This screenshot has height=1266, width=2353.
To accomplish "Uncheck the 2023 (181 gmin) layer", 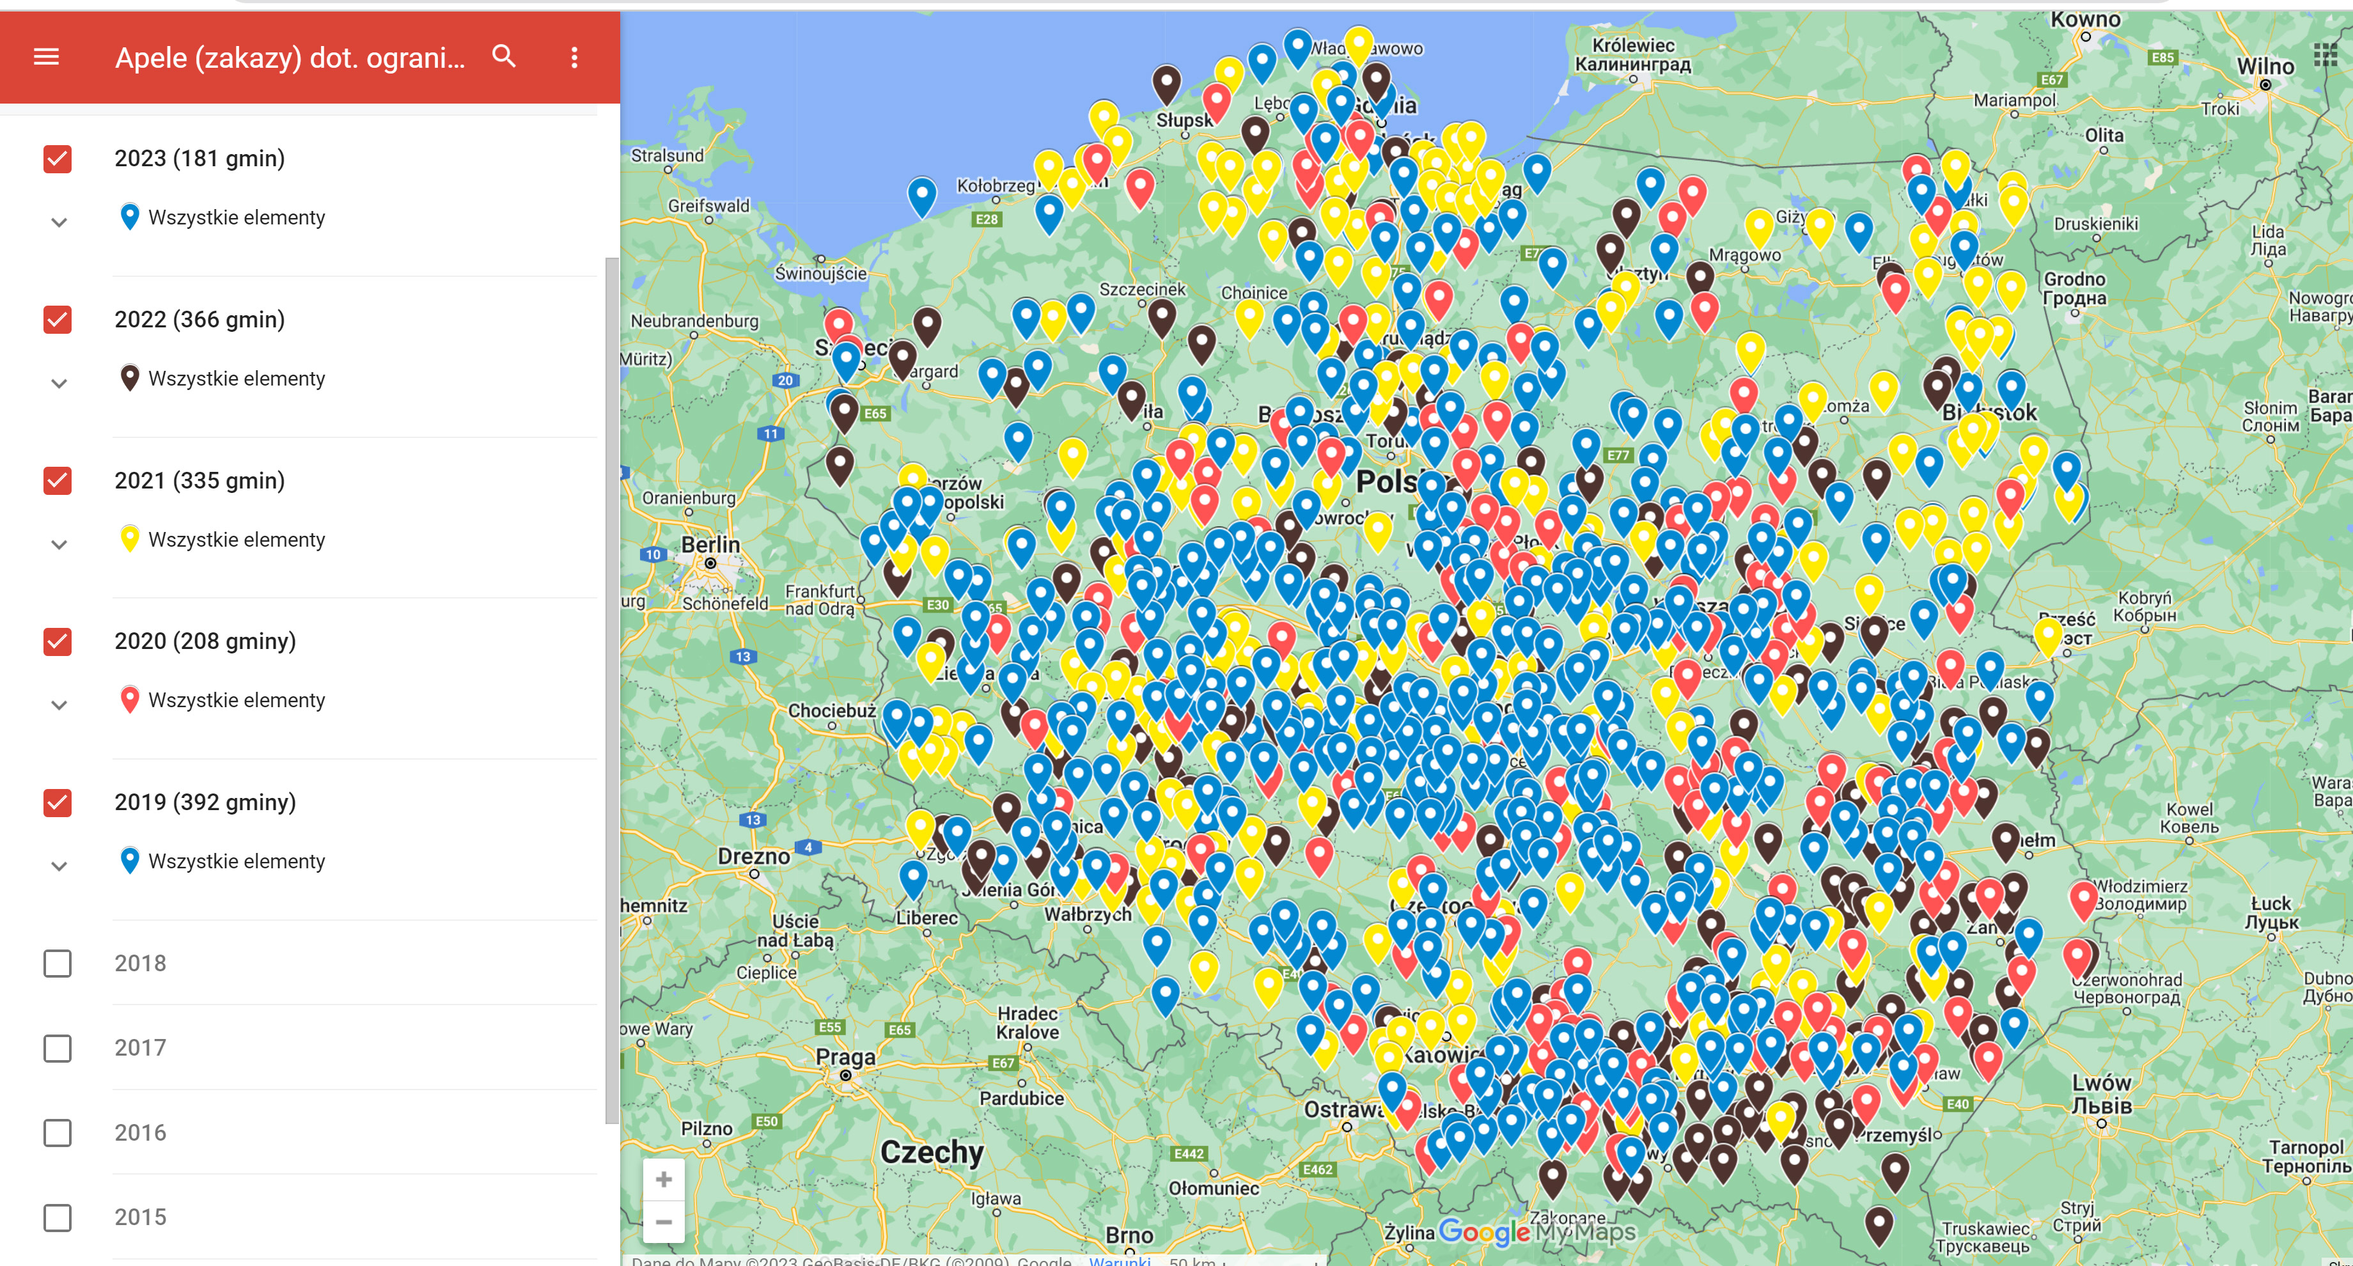I will (58, 159).
